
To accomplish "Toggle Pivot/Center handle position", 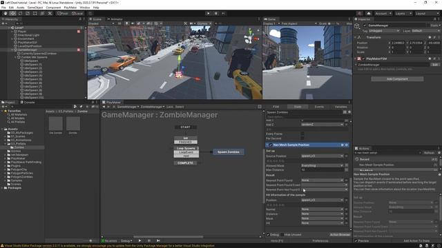I will coord(63,14).
